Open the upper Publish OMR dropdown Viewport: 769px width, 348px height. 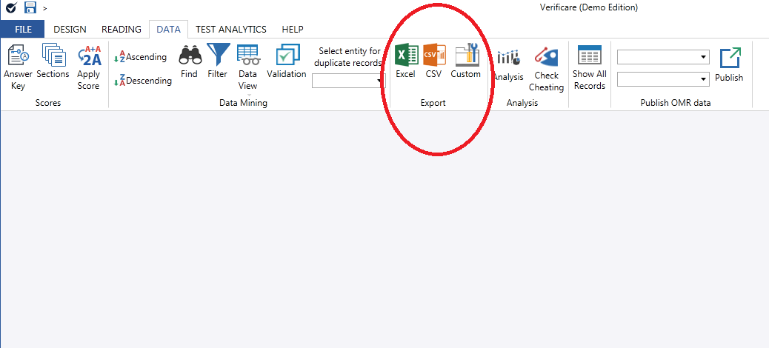663,57
